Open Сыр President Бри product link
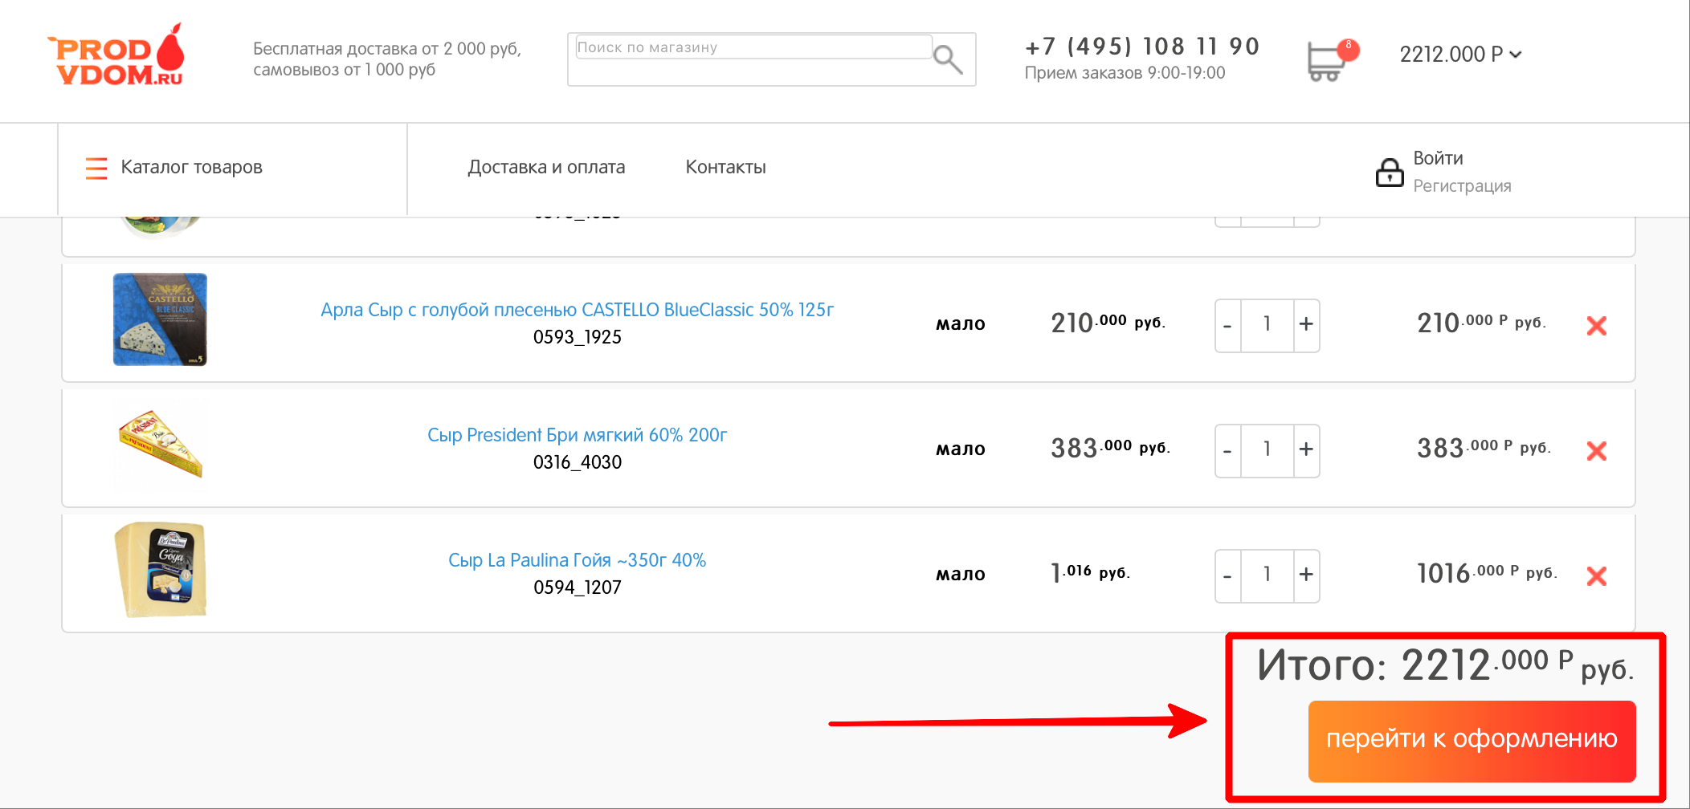 577,435
